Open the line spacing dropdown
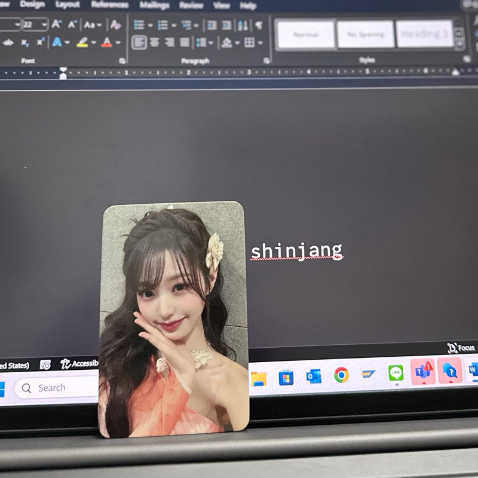Viewport: 478px width, 478px height. [x=202, y=42]
